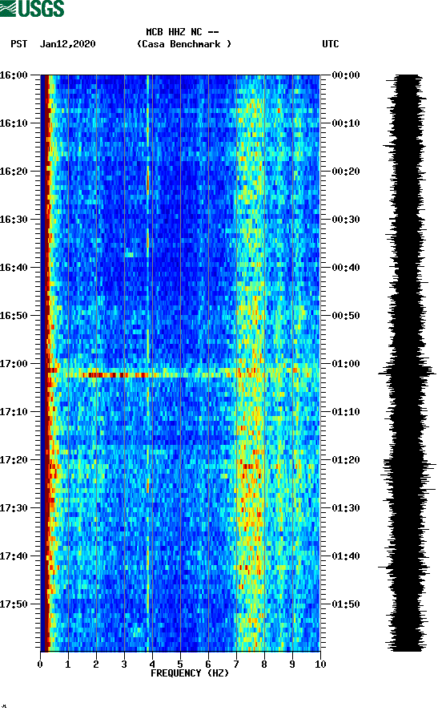Click the '01:50' UTC time label

point(346,604)
